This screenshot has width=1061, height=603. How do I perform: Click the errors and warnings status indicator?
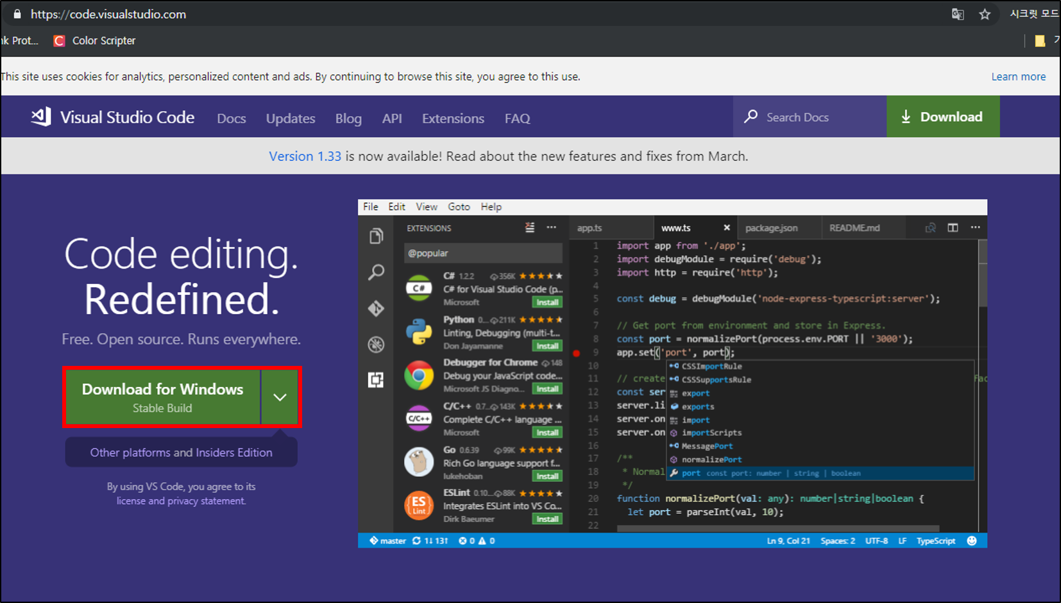coord(477,541)
